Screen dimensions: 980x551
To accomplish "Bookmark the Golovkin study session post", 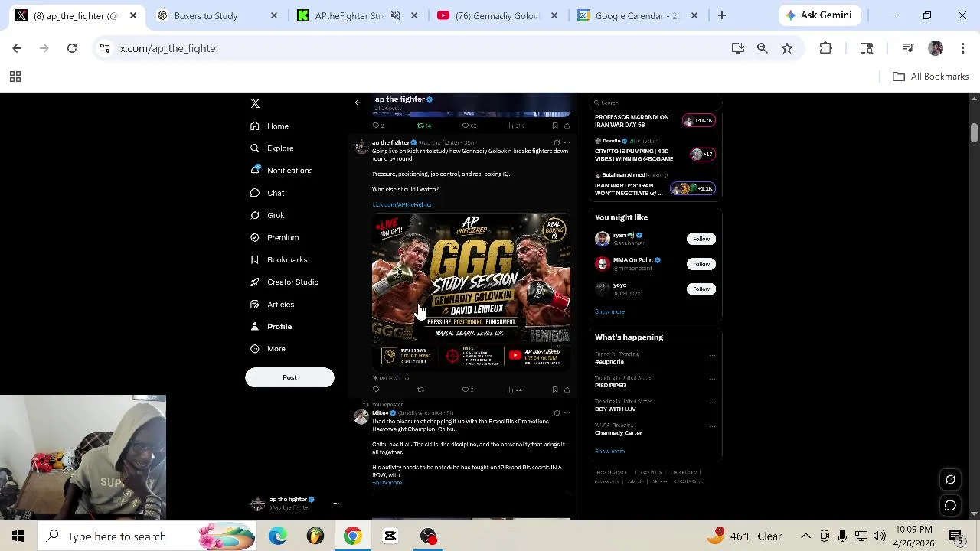I will click(x=555, y=390).
